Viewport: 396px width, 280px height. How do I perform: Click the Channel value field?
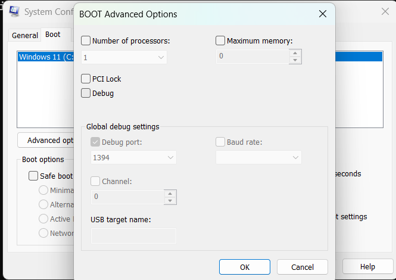coord(127,197)
